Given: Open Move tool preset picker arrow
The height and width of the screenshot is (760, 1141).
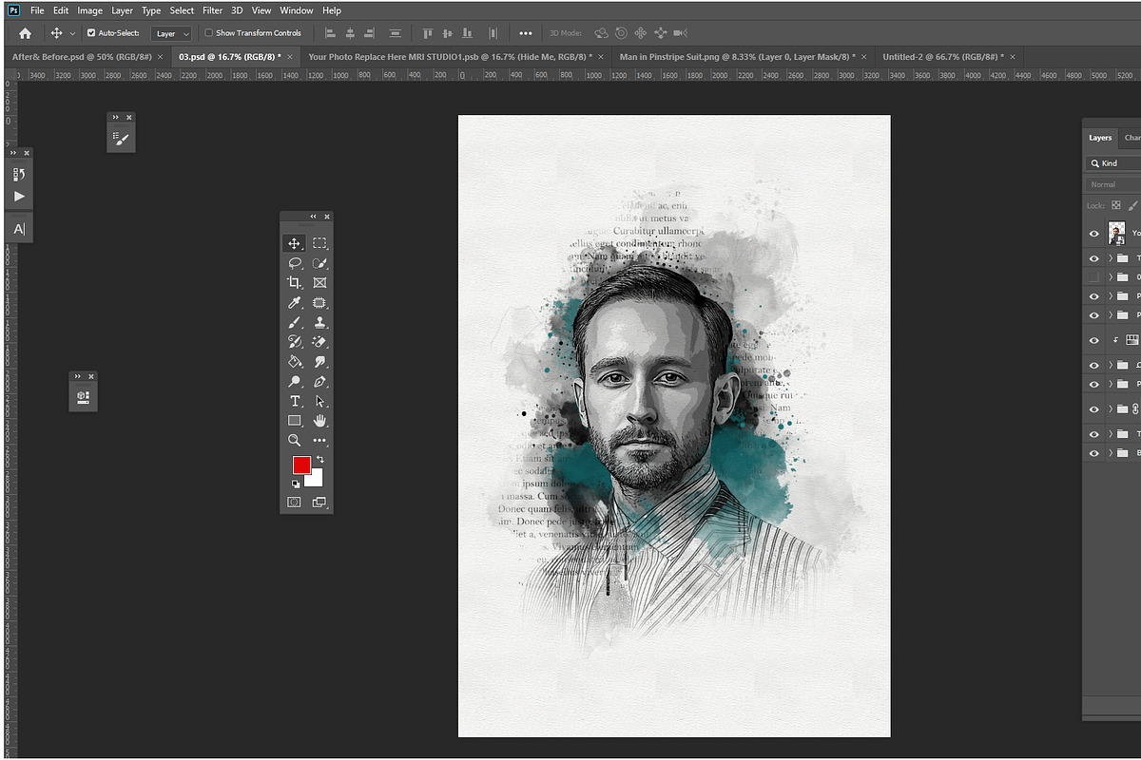Looking at the screenshot, I should 72,33.
